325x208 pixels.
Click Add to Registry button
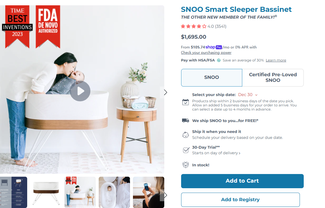[240, 200]
